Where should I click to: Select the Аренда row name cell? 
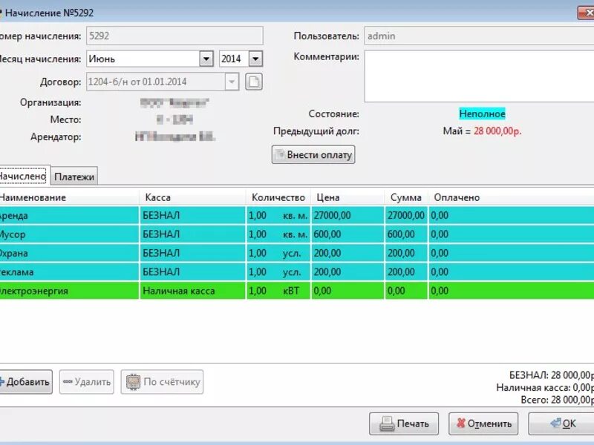(x=69, y=215)
